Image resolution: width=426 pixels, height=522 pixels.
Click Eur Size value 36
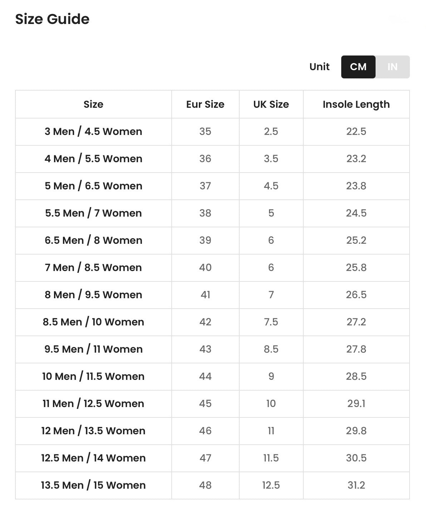[205, 159]
